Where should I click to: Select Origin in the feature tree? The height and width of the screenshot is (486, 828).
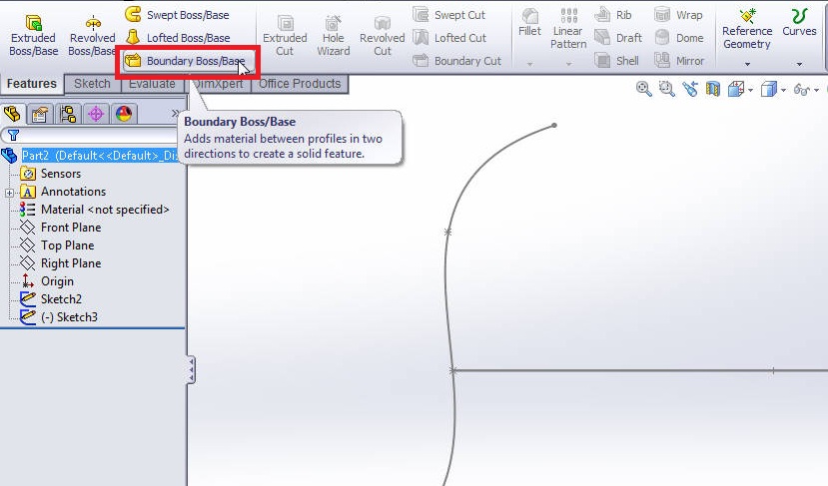[x=57, y=281]
